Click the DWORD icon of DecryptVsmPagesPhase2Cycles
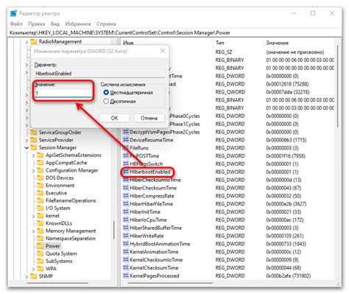349x294 pixels. [x=126, y=132]
